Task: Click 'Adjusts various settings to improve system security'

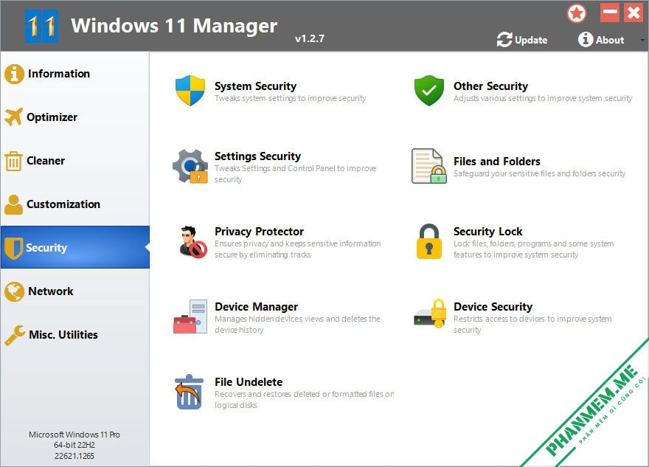Action: 543,99
